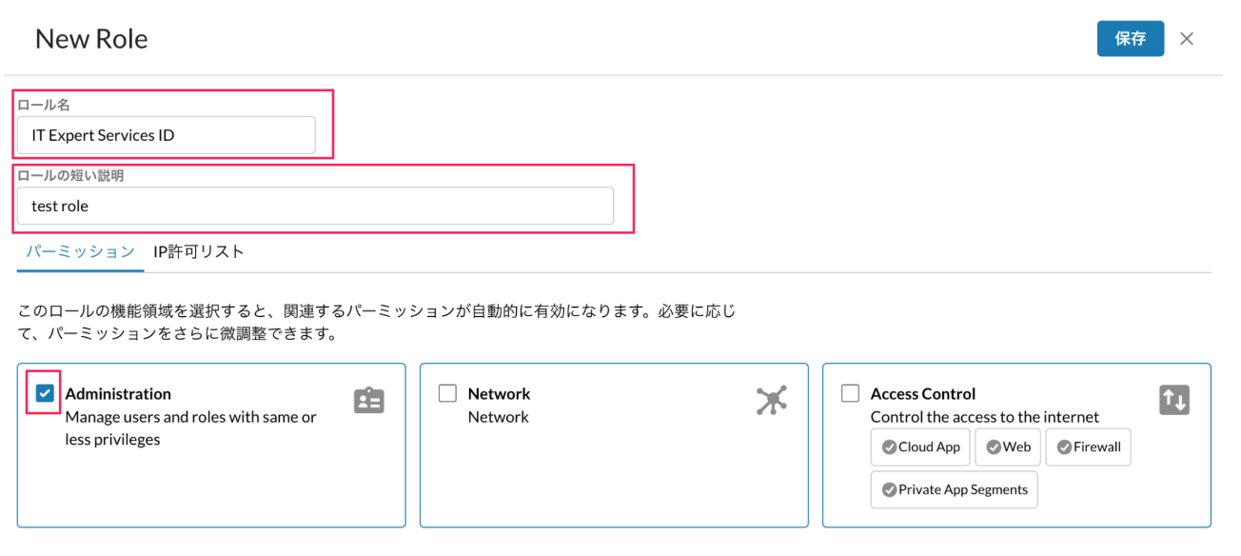Click the Network card title
The width and height of the screenshot is (1241, 556).
point(499,393)
